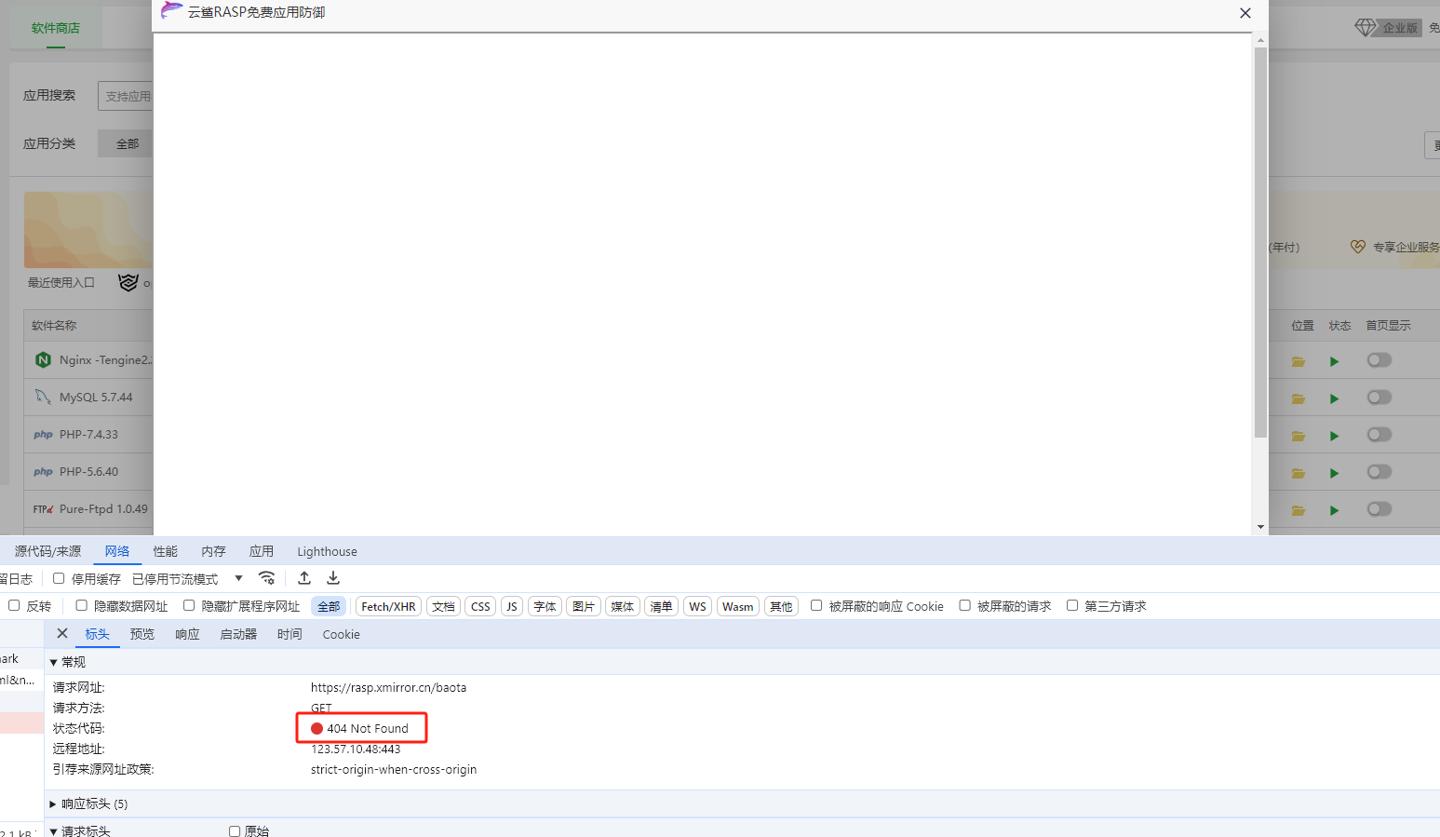Click the PHP-7.4.33 row folder icon

pos(1299,436)
